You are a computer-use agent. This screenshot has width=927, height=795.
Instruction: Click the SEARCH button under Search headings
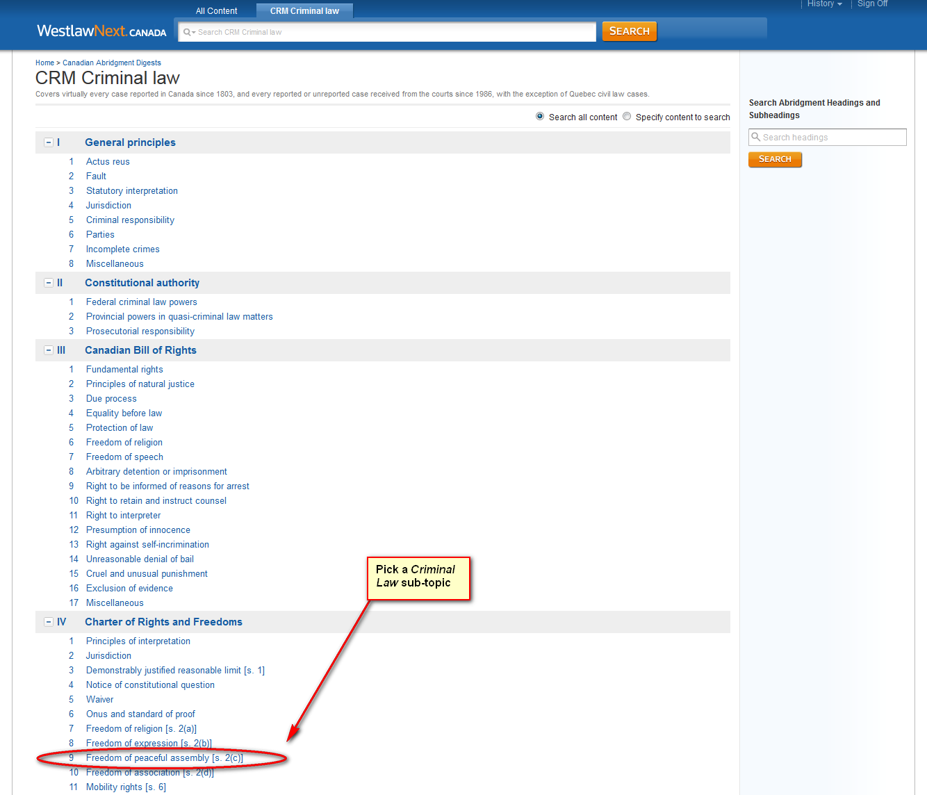tap(775, 159)
